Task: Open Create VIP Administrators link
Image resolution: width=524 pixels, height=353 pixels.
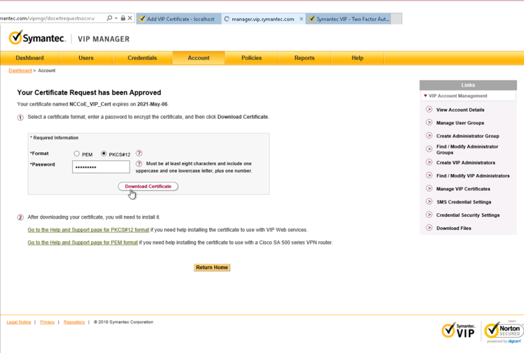Action: point(466,163)
